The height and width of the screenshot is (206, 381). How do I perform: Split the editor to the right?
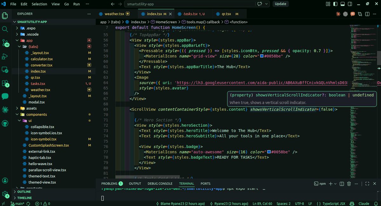(x=367, y=14)
